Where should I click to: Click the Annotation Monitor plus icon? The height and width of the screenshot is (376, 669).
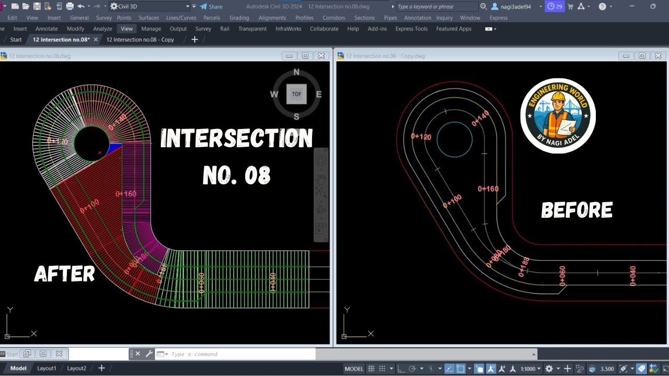coord(567,369)
